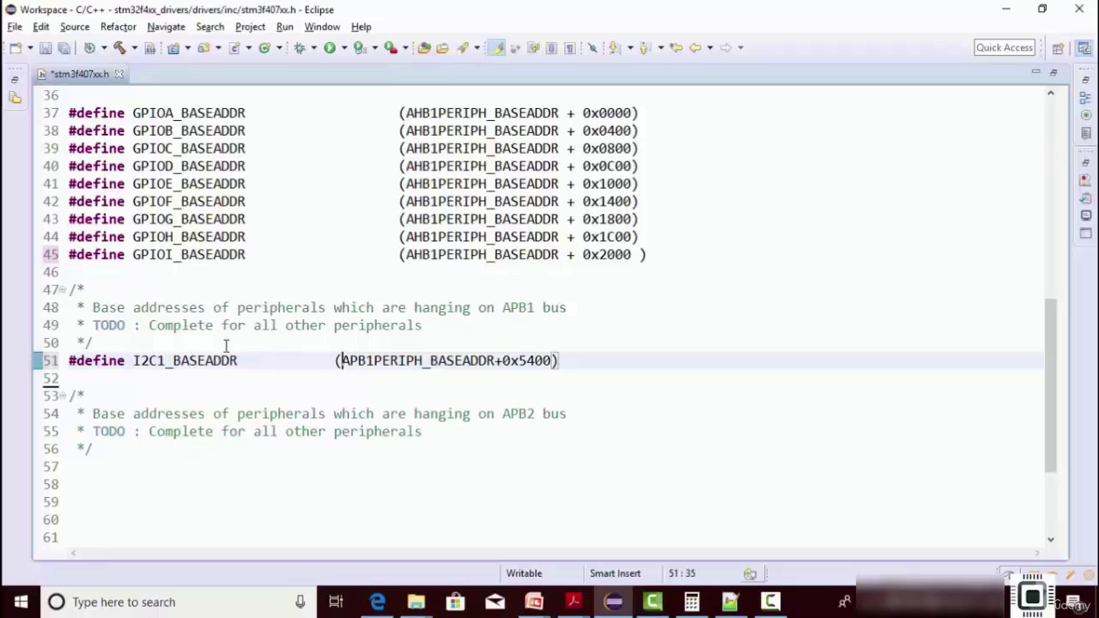Open dropdown arrow next to Debug button

[x=313, y=48]
